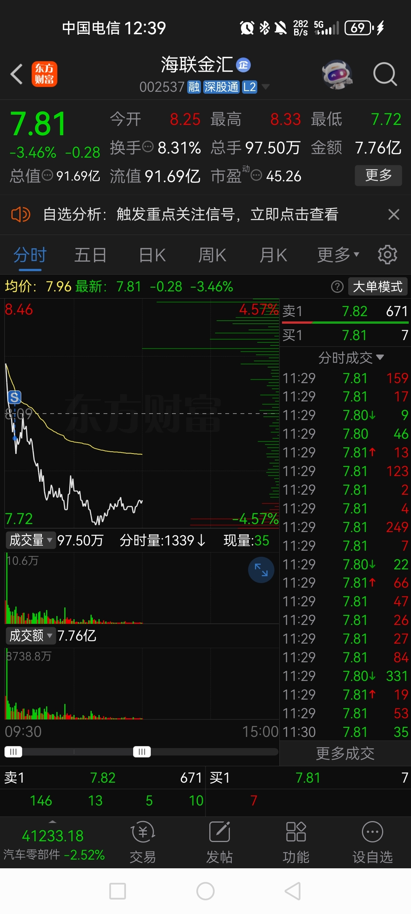Viewport: 411px width, 914px height.
Task: Tap the 深股通 tag
Action: coord(221,87)
